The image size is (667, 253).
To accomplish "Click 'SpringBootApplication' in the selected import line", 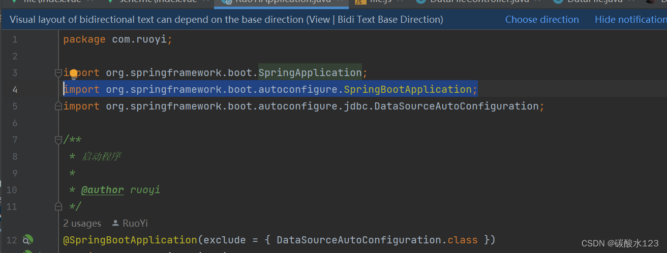I will pyautogui.click(x=408, y=89).
